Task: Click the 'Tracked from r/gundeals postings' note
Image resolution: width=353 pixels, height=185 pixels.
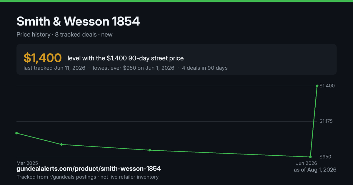Action: pyautogui.click(x=56, y=177)
